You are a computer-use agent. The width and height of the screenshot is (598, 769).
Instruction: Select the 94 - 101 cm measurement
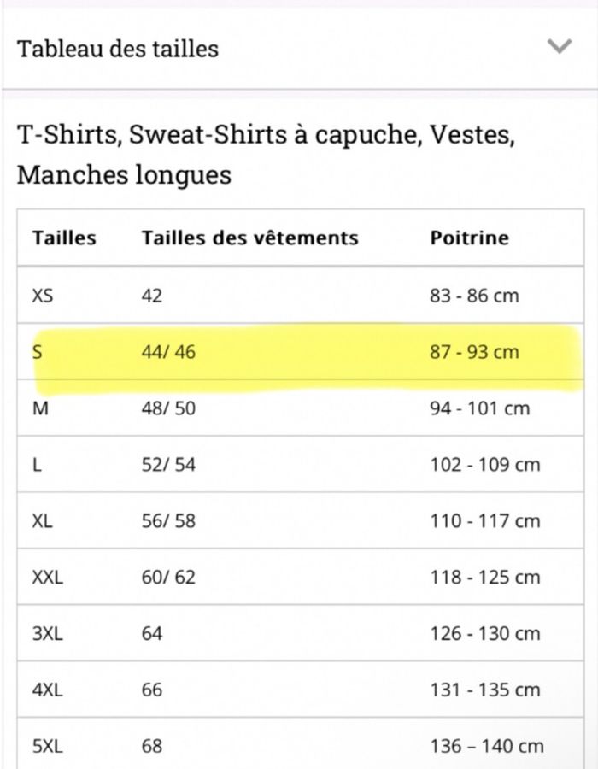pos(479,408)
